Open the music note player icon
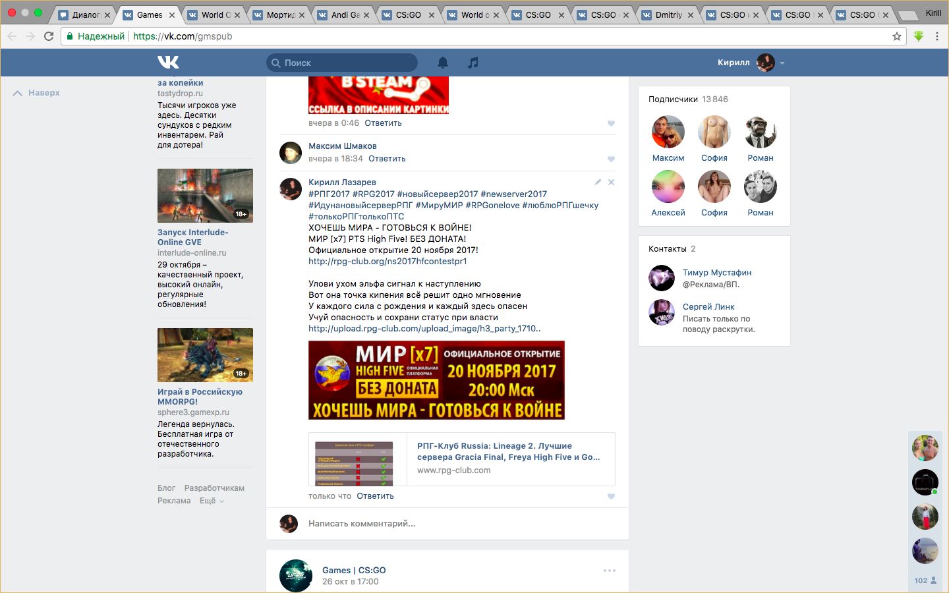The height and width of the screenshot is (593, 949). click(473, 63)
